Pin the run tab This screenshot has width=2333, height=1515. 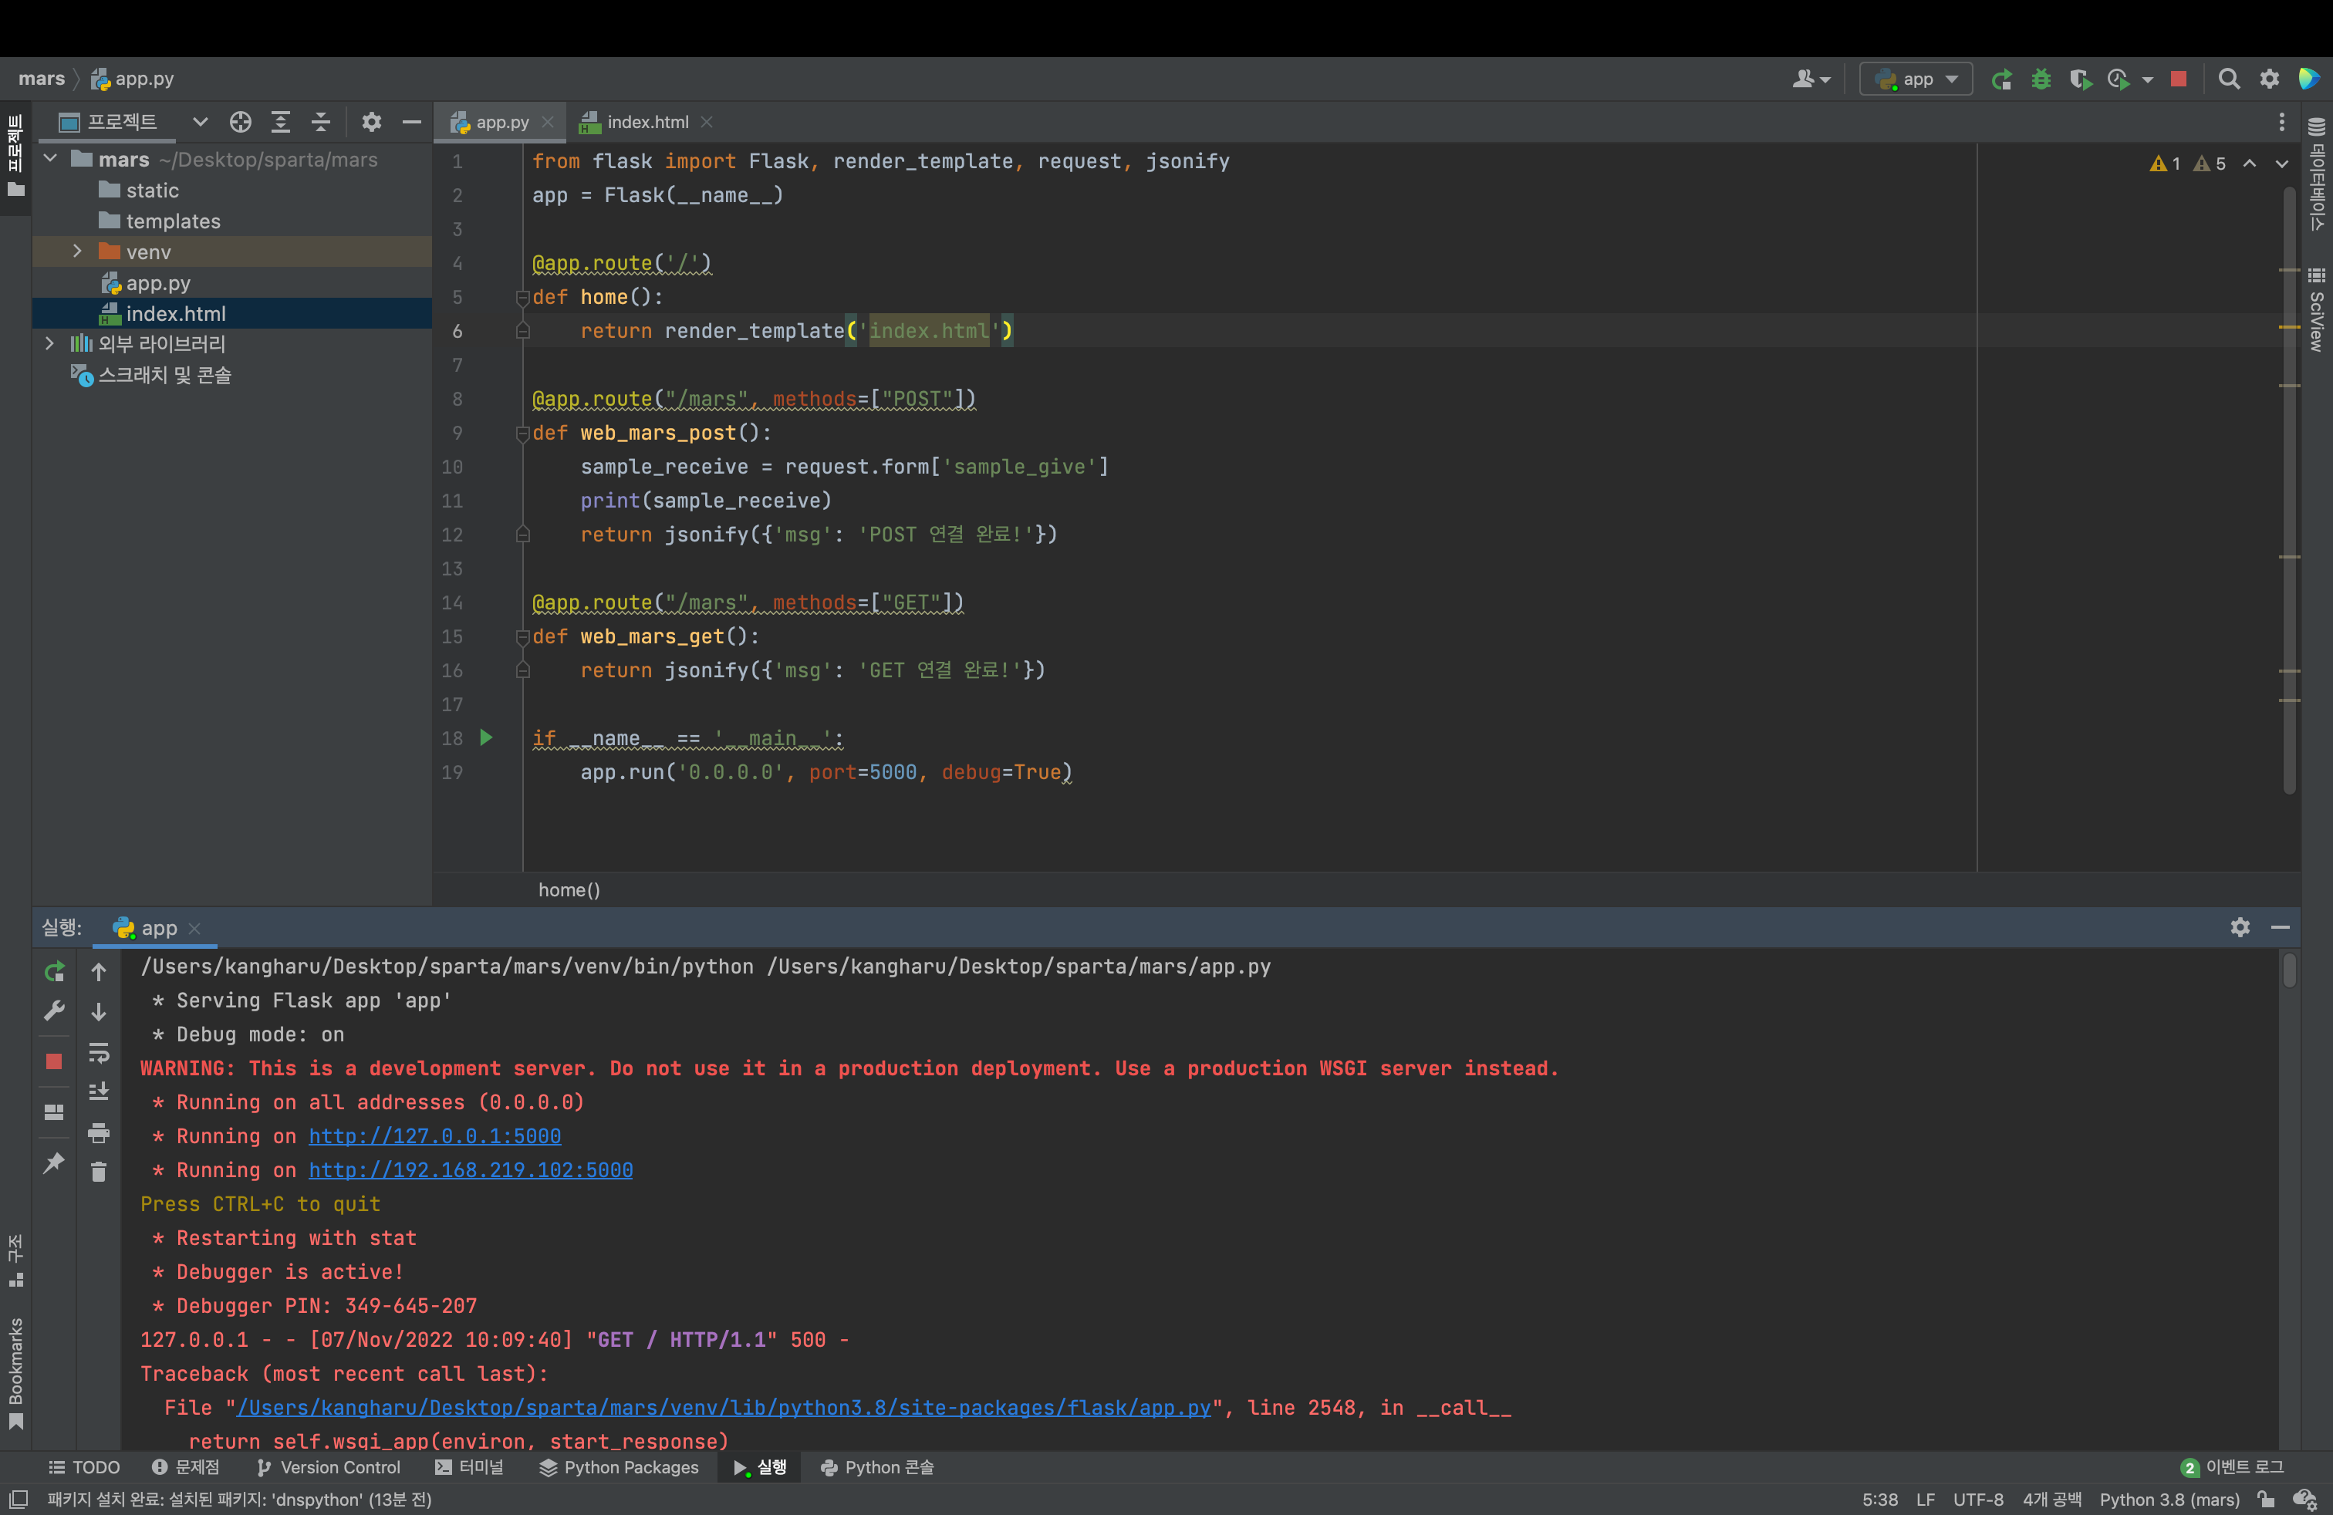click(54, 1163)
